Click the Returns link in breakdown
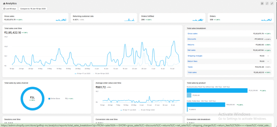Screen dimensions: 277x127 pyautogui.click(x=191, y=45)
